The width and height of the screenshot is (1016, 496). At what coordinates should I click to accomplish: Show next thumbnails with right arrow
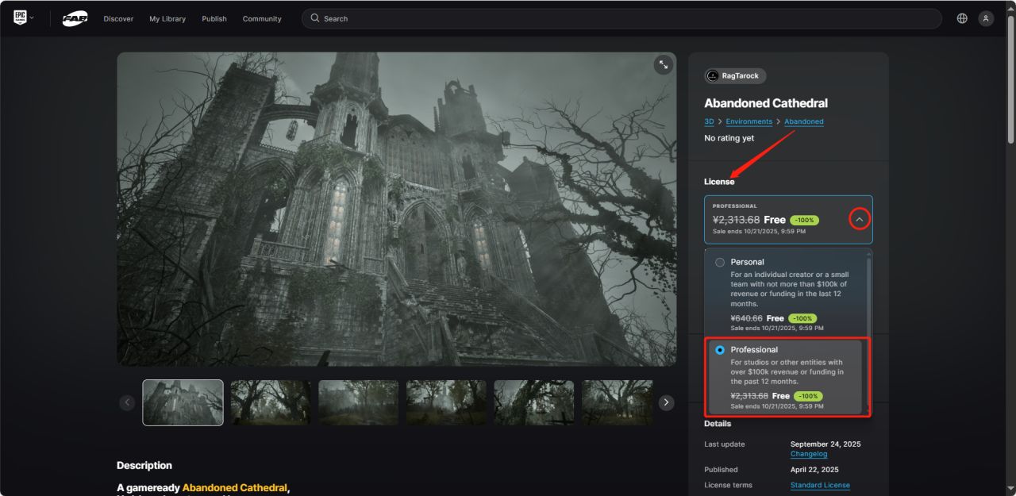[667, 402]
